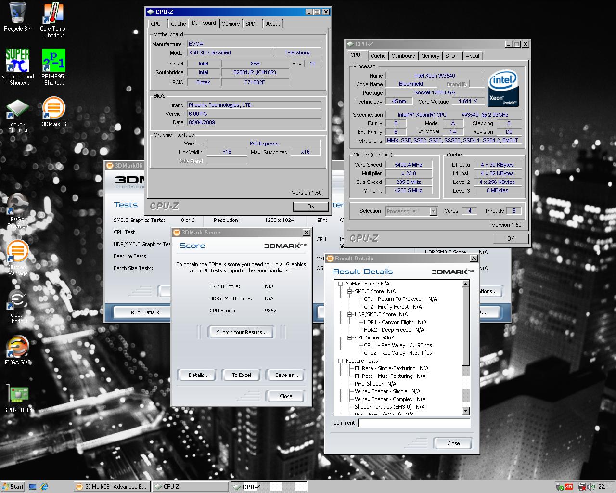Open Mainboard tab in processor CPU-Z window
Viewport: 616px width, 493px height.
coord(403,56)
